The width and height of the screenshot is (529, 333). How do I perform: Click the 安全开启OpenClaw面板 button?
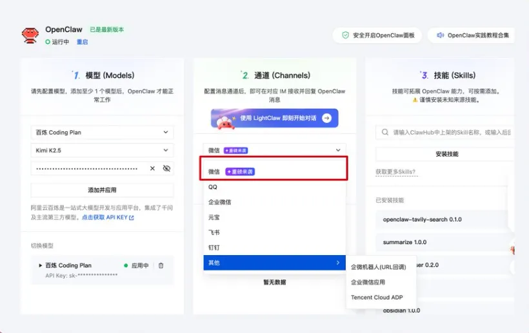[x=377, y=35]
